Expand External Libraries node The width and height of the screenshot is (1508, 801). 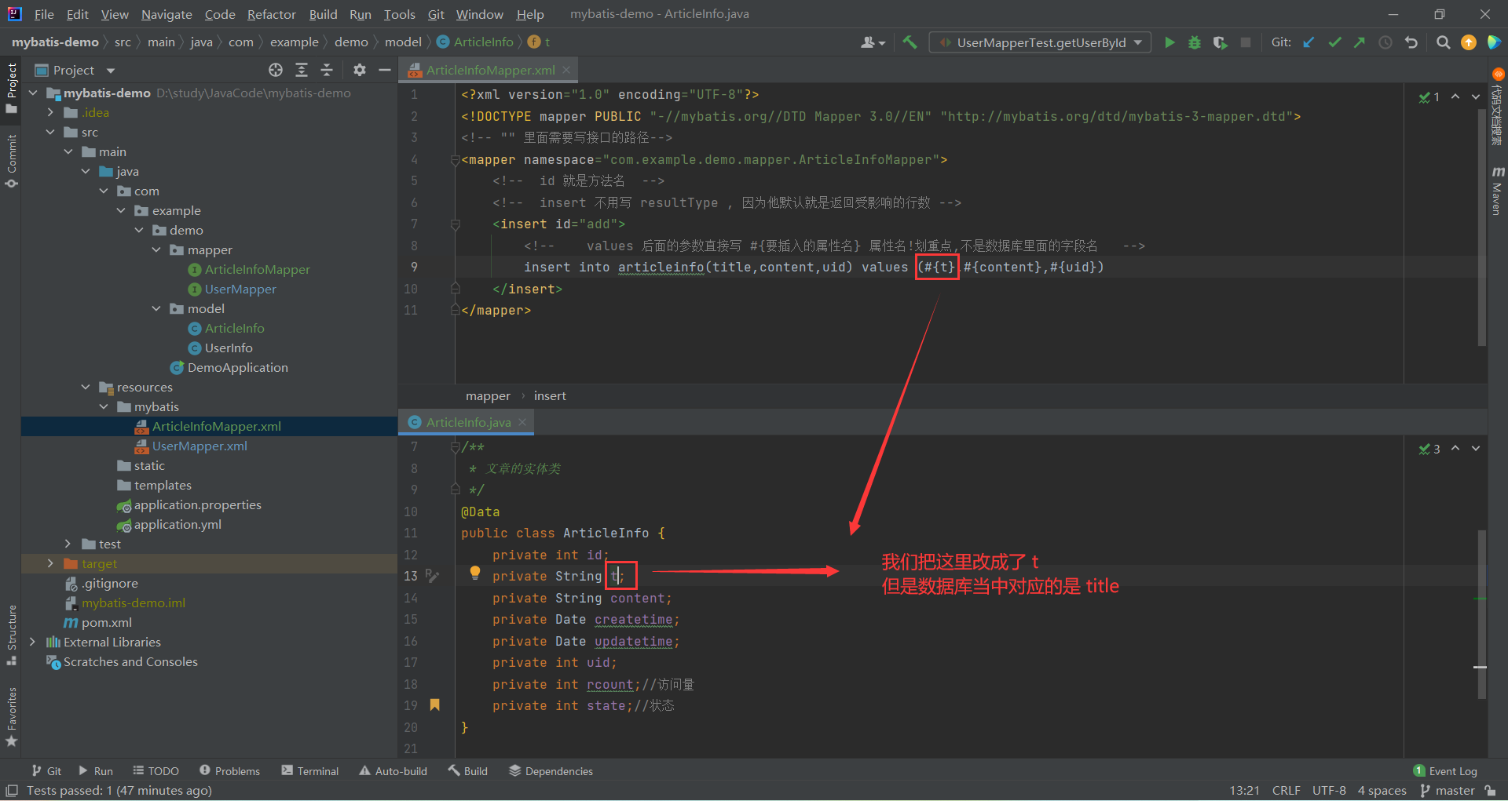point(33,642)
